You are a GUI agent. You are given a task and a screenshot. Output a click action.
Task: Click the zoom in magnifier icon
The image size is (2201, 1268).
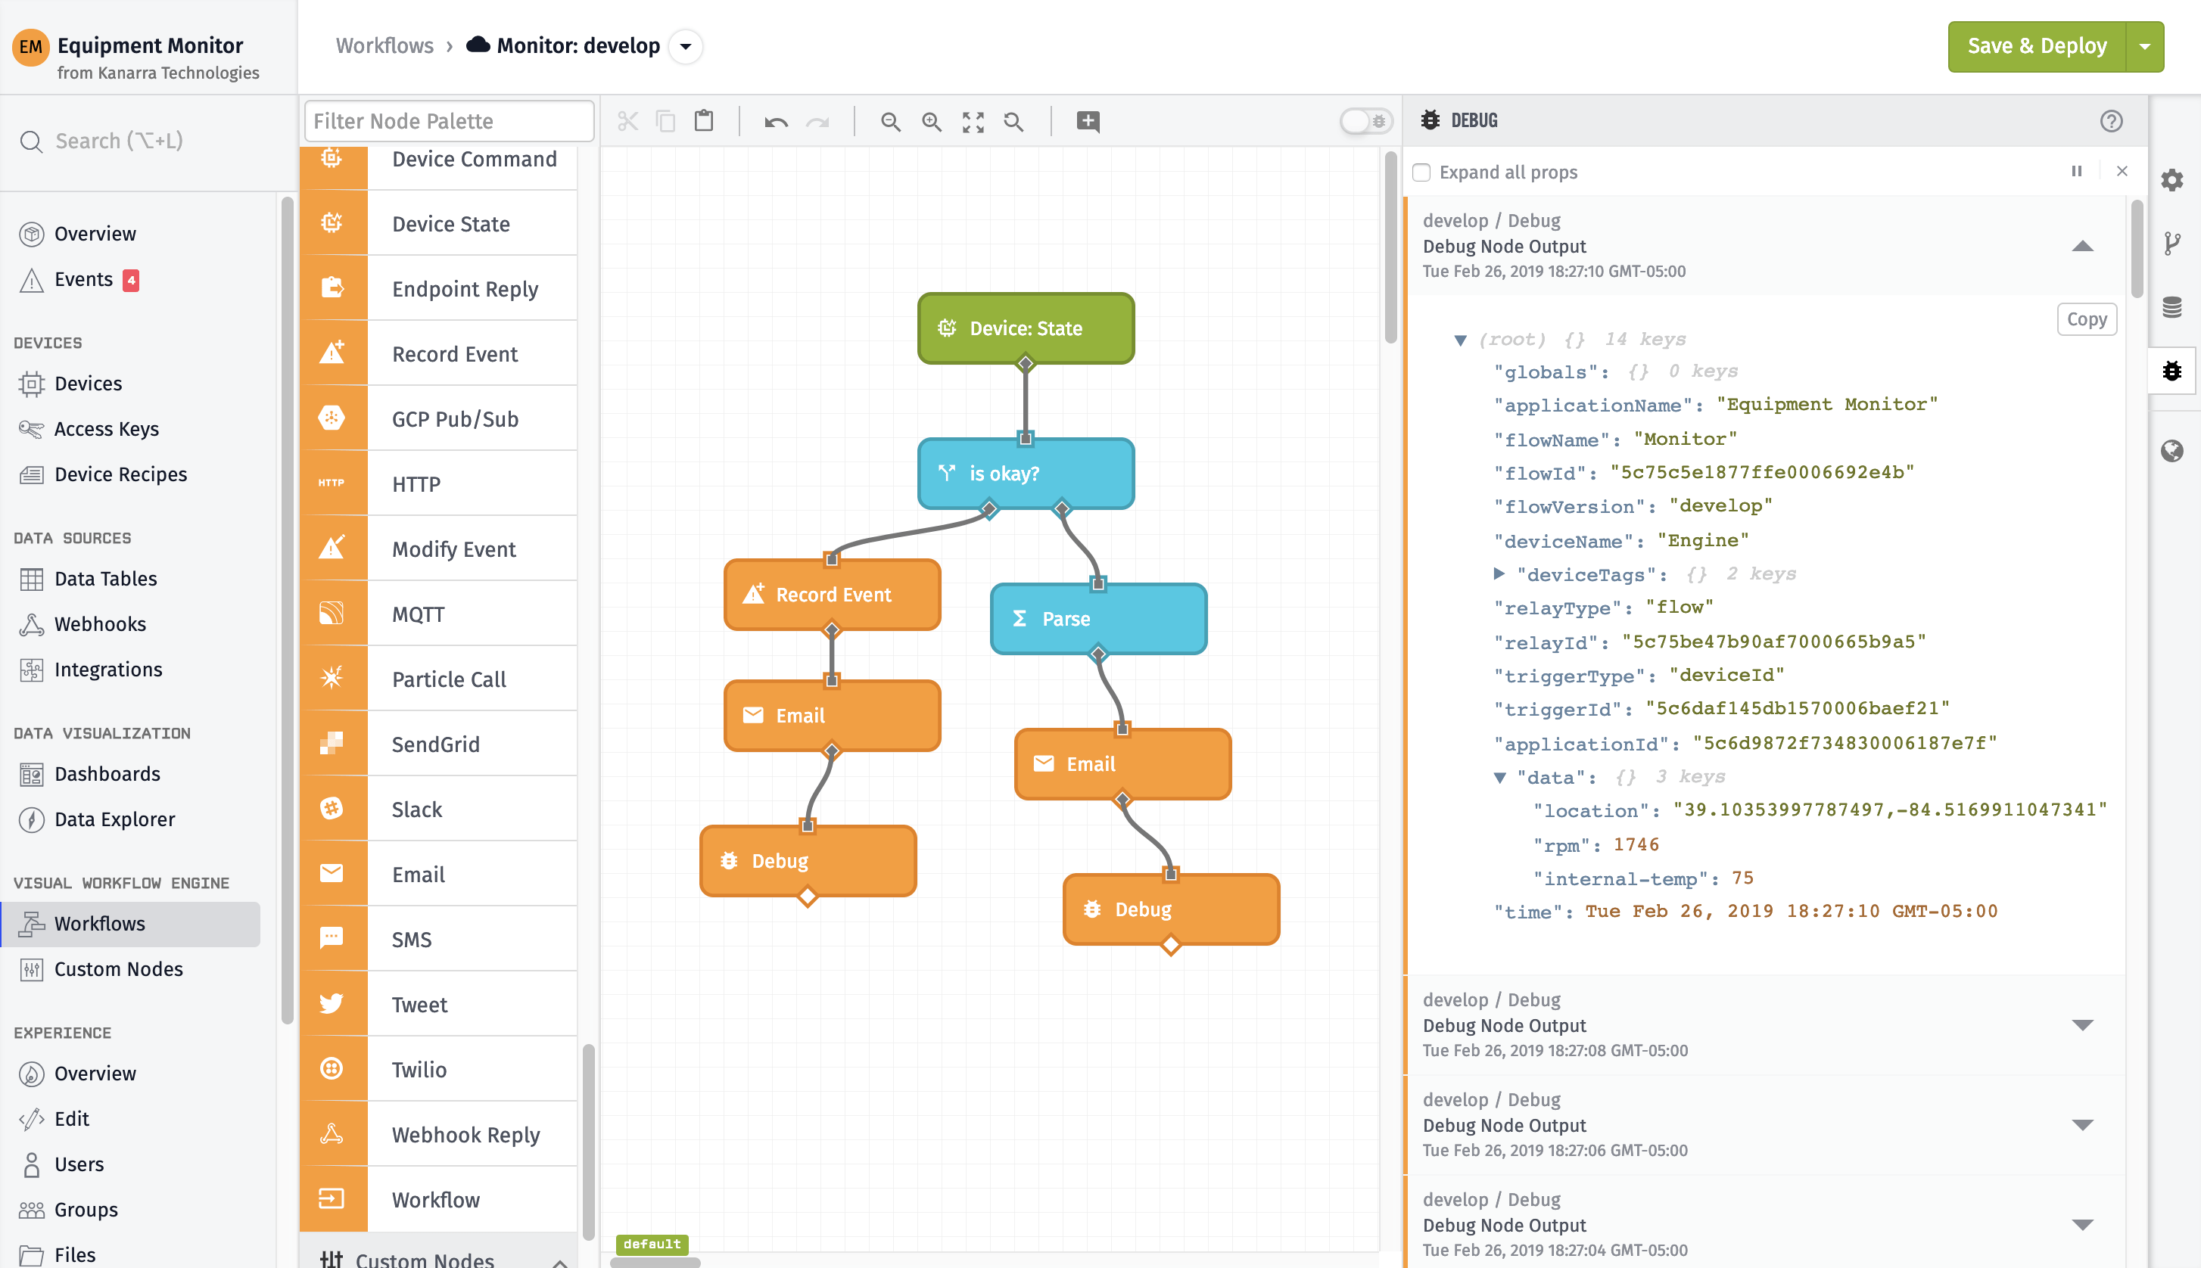[931, 122]
